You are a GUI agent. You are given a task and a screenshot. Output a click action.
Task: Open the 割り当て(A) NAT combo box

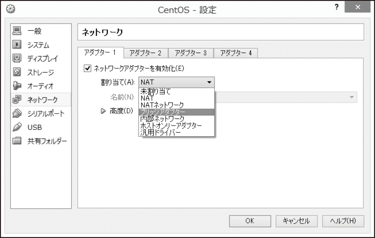[177, 82]
